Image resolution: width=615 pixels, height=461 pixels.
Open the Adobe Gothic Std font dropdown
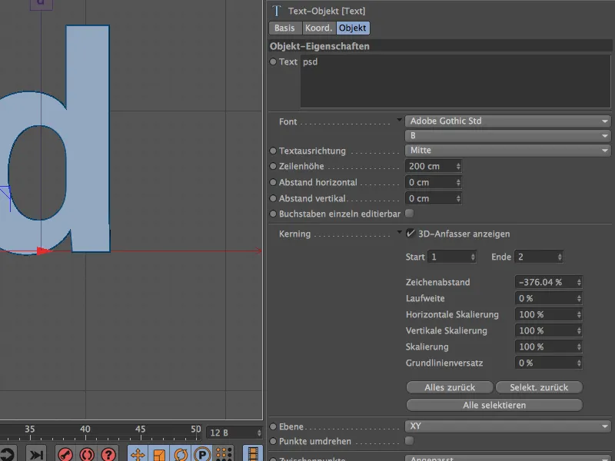pos(507,121)
